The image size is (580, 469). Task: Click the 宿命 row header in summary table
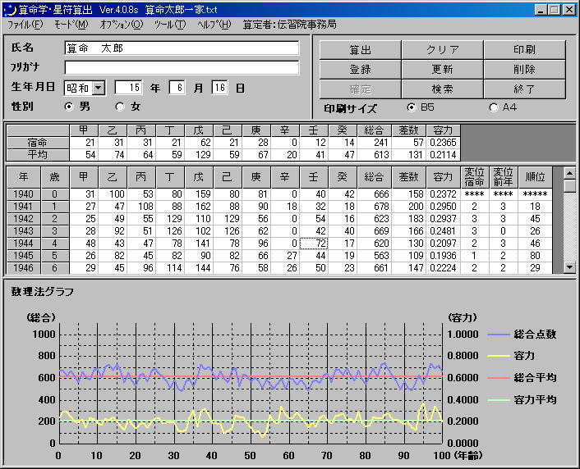[38, 143]
